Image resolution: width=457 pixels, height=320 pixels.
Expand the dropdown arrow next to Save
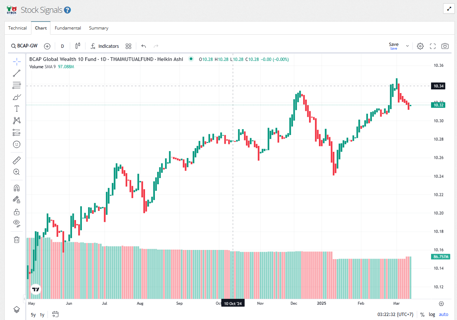click(x=407, y=46)
